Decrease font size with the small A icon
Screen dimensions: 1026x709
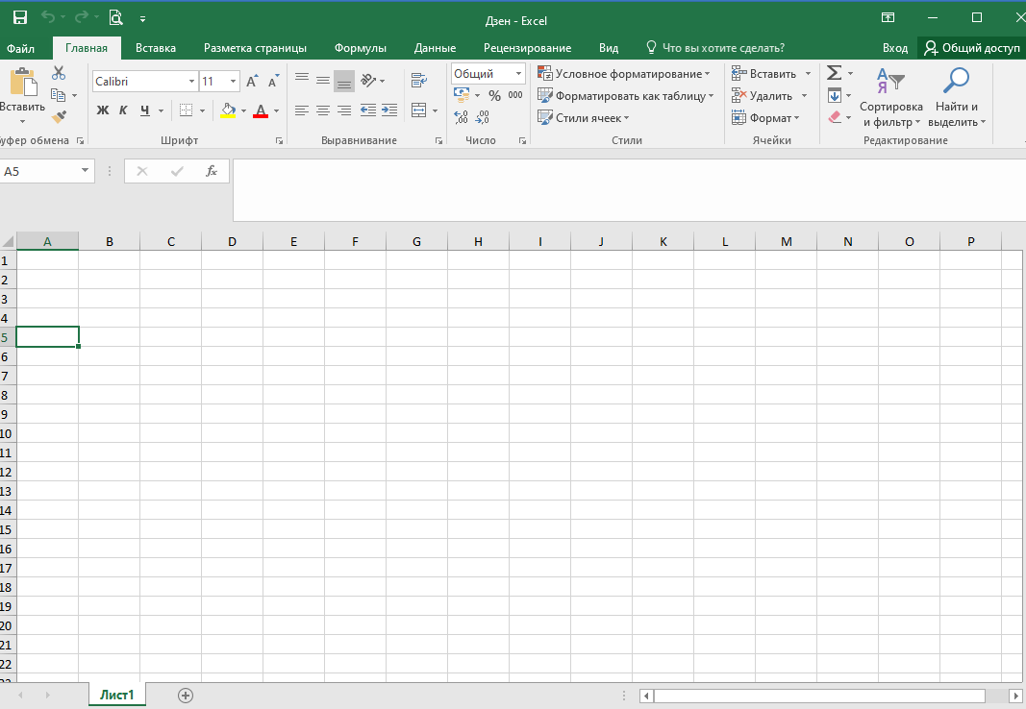point(273,81)
